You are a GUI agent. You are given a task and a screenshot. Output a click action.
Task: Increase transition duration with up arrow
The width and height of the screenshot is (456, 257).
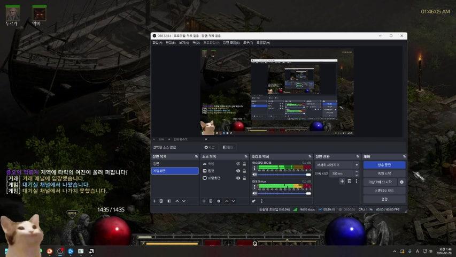tap(357, 172)
